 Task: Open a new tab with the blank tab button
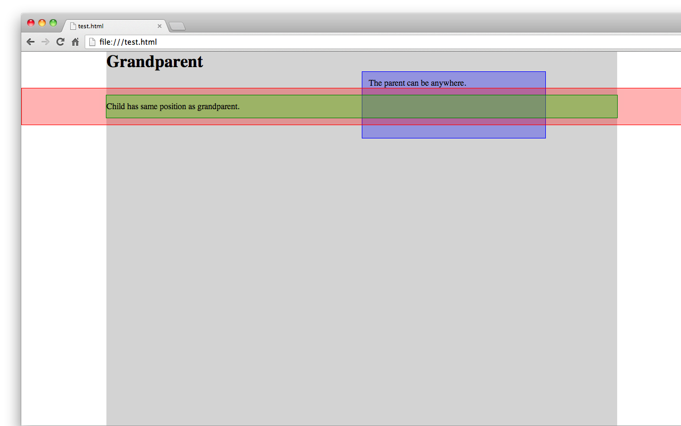click(x=177, y=26)
